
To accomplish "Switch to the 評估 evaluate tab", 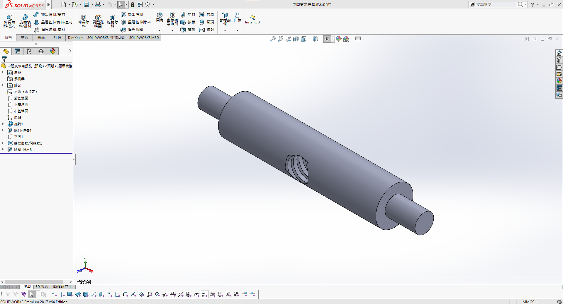I will pyautogui.click(x=57, y=37).
